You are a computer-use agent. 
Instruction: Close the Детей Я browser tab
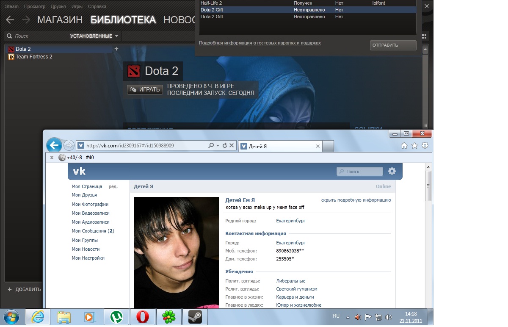click(x=318, y=146)
